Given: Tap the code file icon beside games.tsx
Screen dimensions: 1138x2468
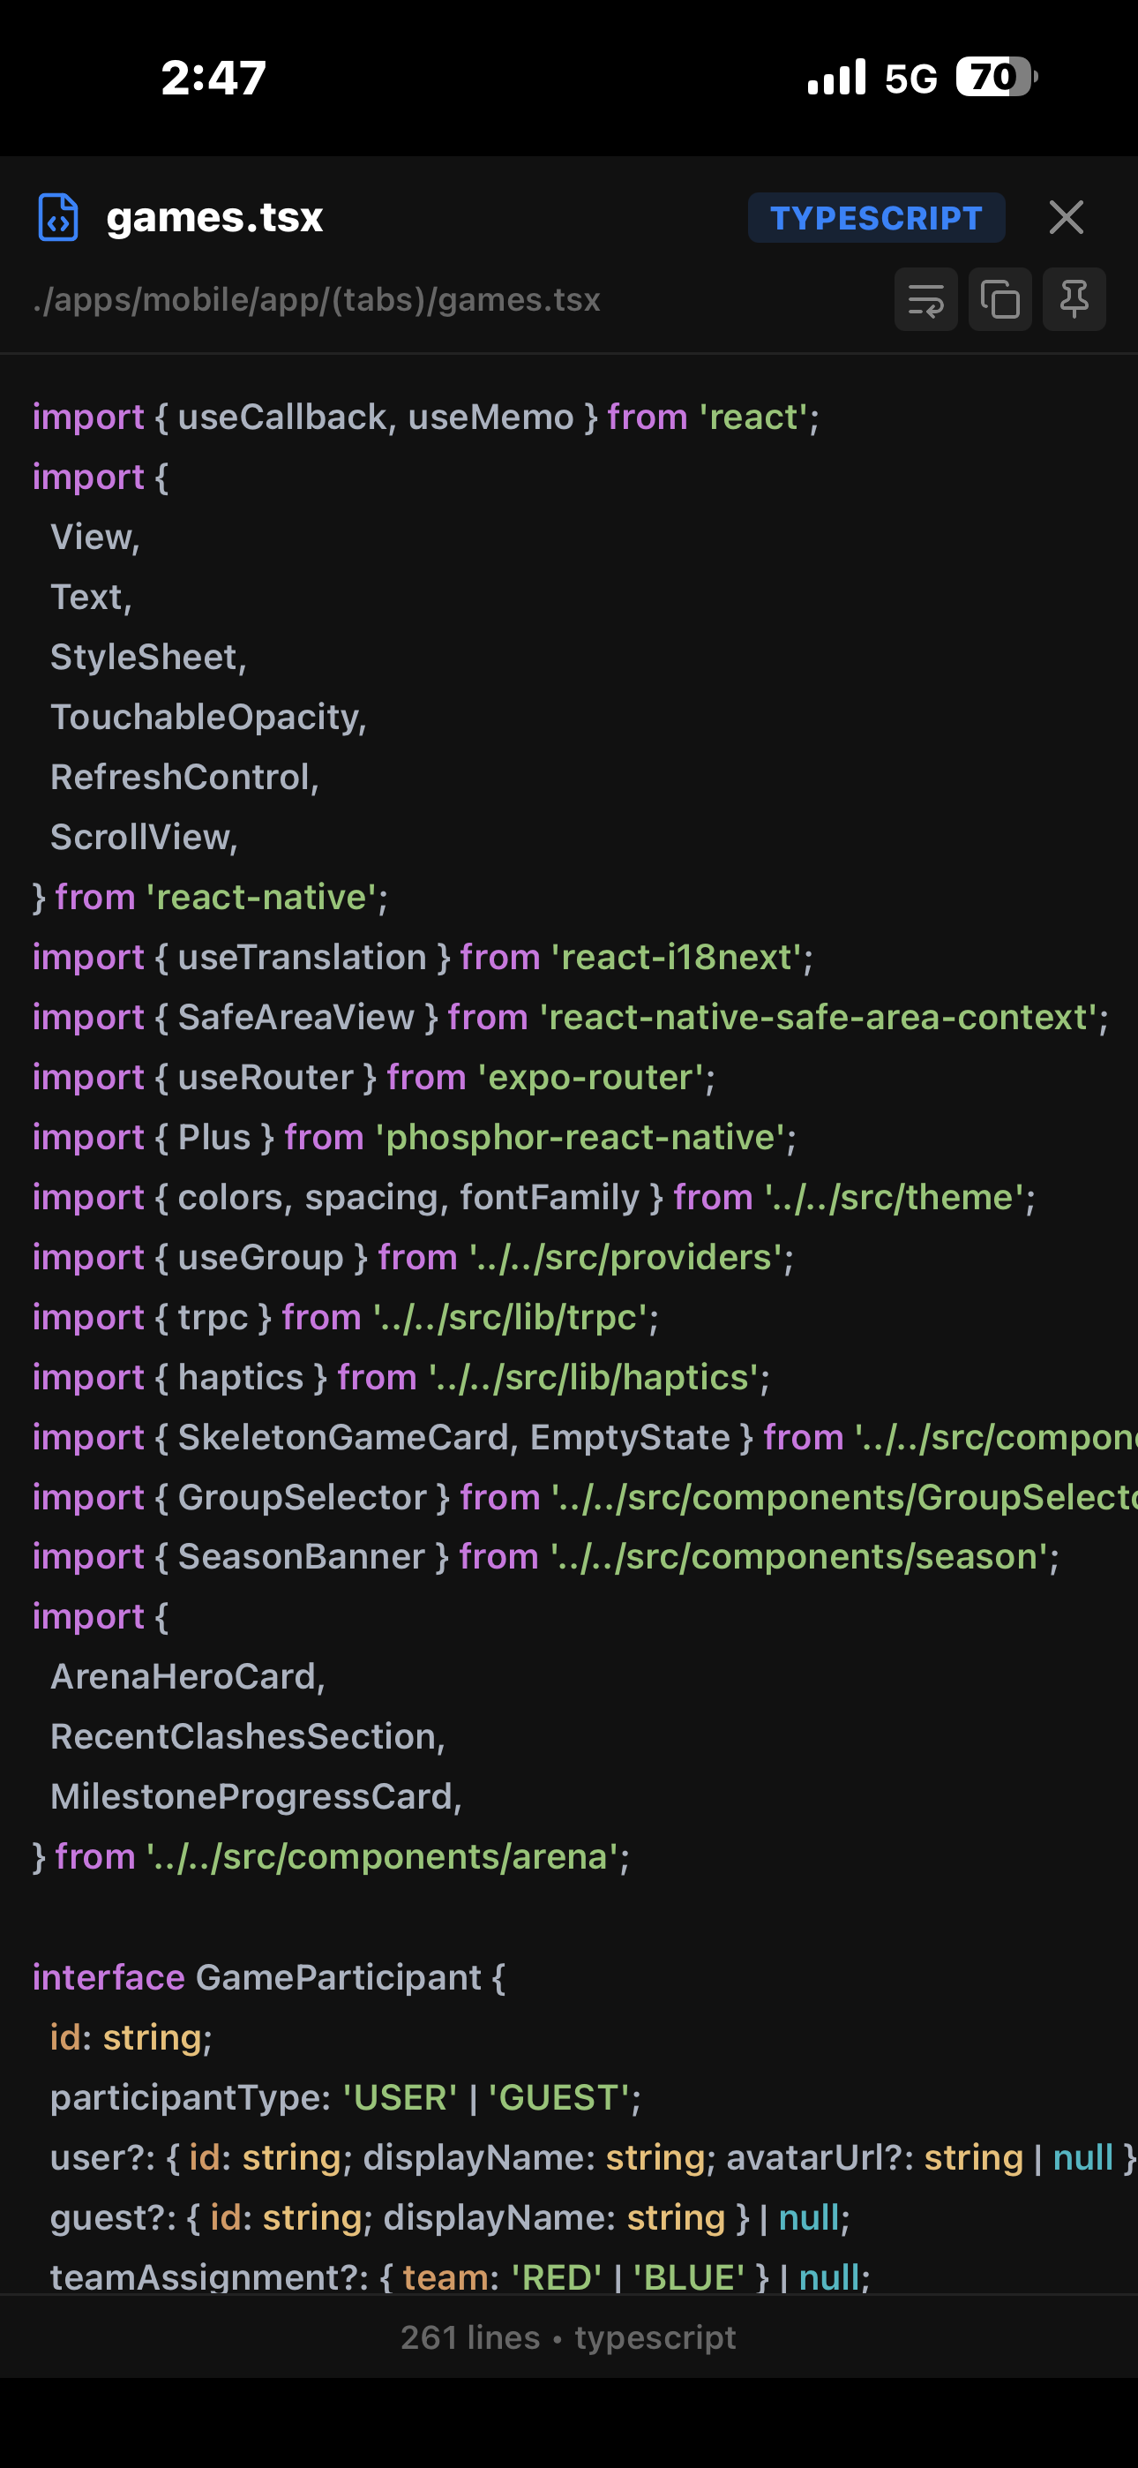Looking at the screenshot, I should (x=57, y=217).
